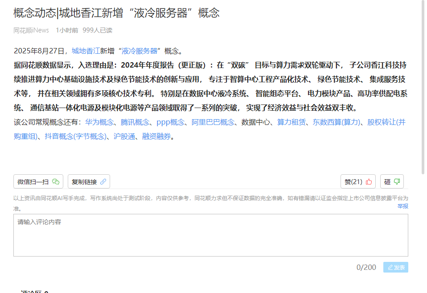The image size is (427, 293).
Task: Open the 阿里巴巴概念 link
Action: 213,122
